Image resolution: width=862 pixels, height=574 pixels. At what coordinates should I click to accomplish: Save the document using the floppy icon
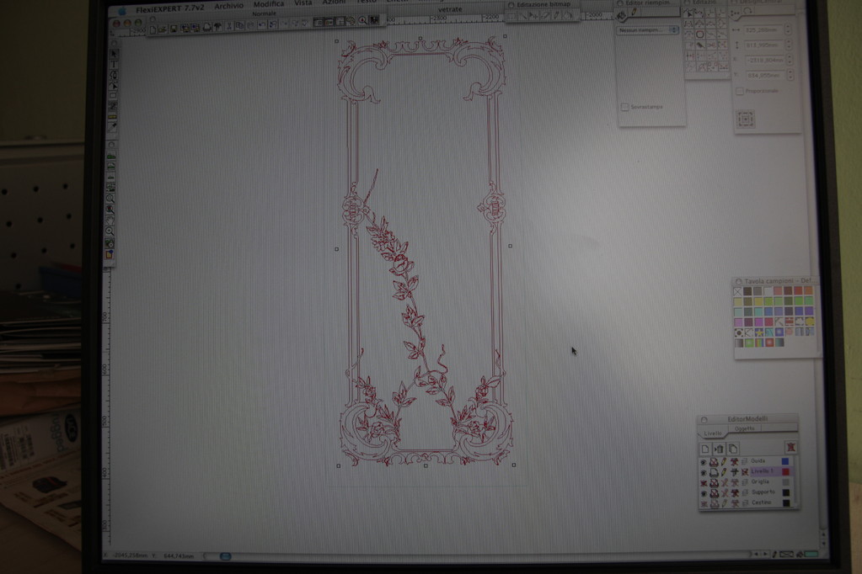tap(174, 29)
